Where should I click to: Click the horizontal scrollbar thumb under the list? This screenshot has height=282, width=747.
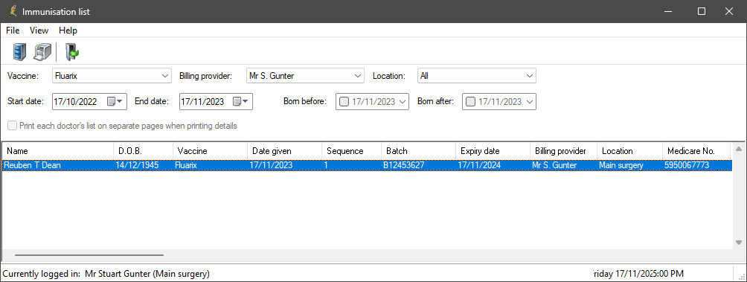point(89,255)
